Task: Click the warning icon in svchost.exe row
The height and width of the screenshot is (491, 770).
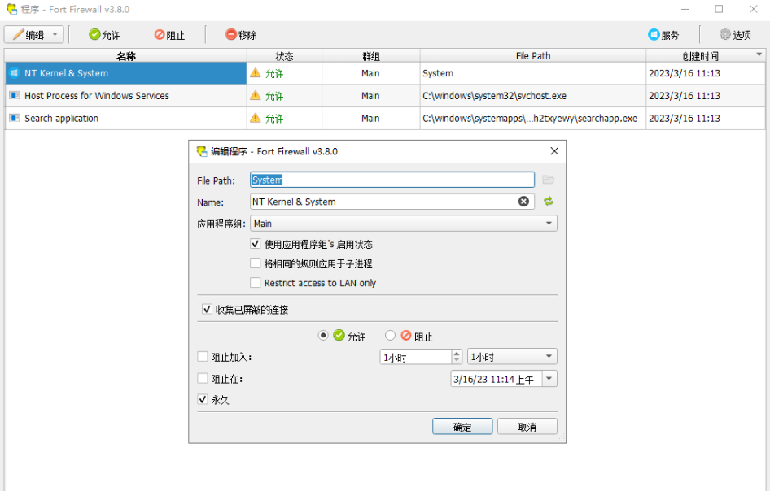Action: click(256, 95)
